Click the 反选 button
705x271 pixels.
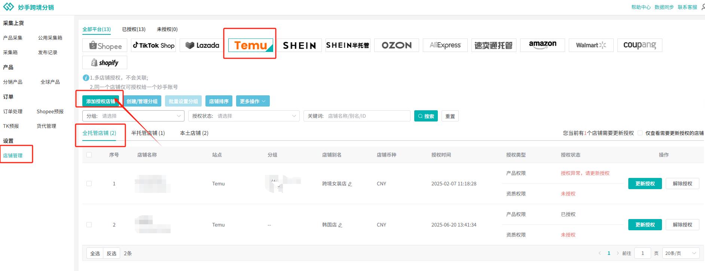click(112, 253)
